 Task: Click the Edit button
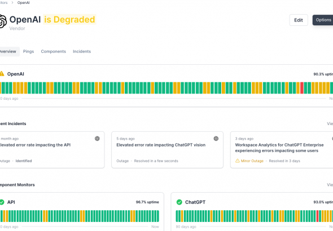[x=299, y=20]
